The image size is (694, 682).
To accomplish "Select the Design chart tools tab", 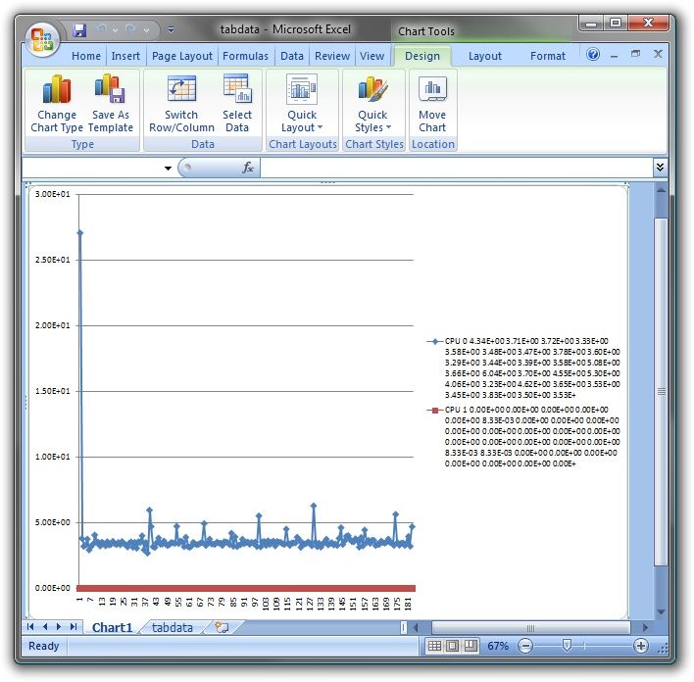I will coord(422,56).
